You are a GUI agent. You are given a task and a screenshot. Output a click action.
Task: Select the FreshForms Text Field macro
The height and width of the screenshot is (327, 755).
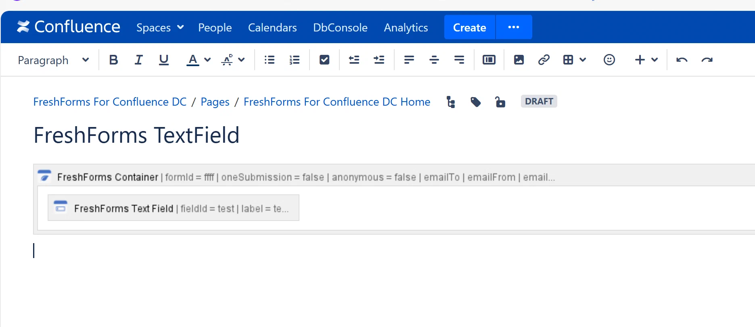click(x=174, y=208)
